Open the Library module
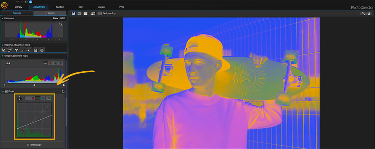 coord(18,7)
